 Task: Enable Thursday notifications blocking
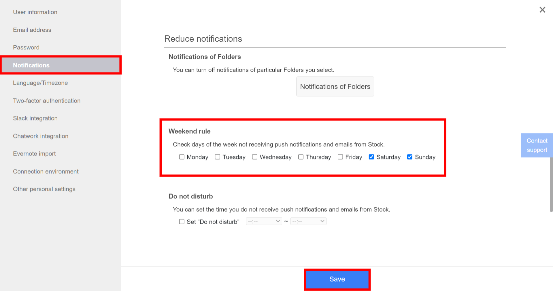pyautogui.click(x=301, y=157)
